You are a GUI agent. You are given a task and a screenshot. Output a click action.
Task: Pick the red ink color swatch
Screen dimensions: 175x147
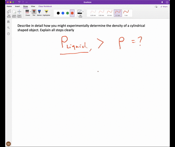72,13
